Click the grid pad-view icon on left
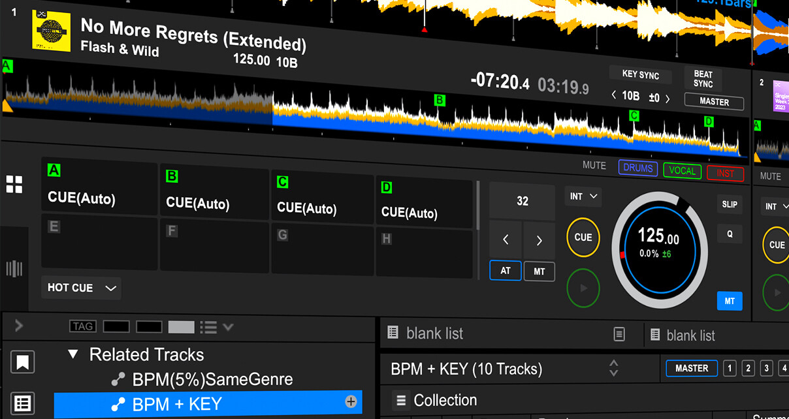The image size is (789, 419). [14, 185]
